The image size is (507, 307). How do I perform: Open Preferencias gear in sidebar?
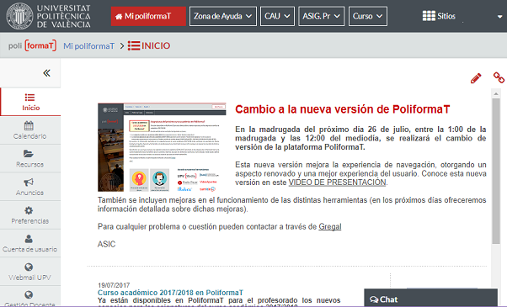30,215
